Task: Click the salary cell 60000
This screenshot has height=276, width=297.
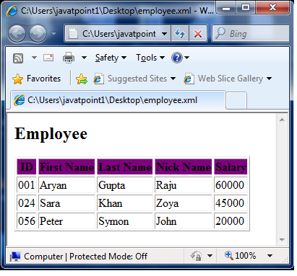Action: (x=231, y=185)
